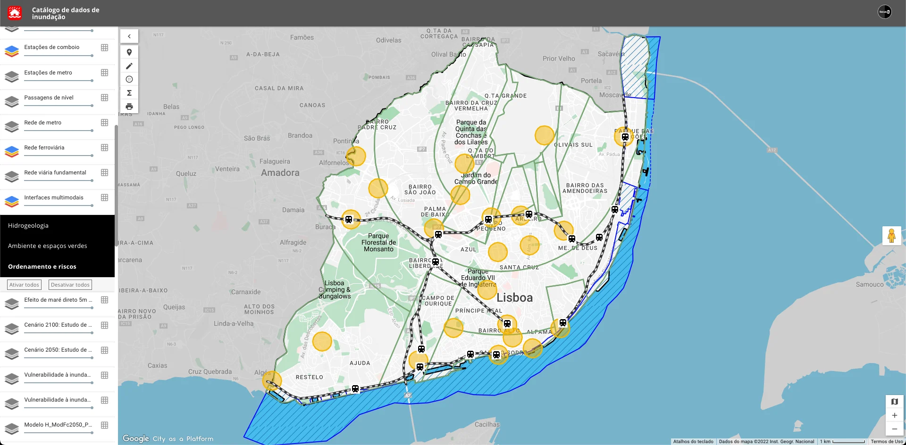Activate Street View with the pegman icon

click(x=891, y=235)
